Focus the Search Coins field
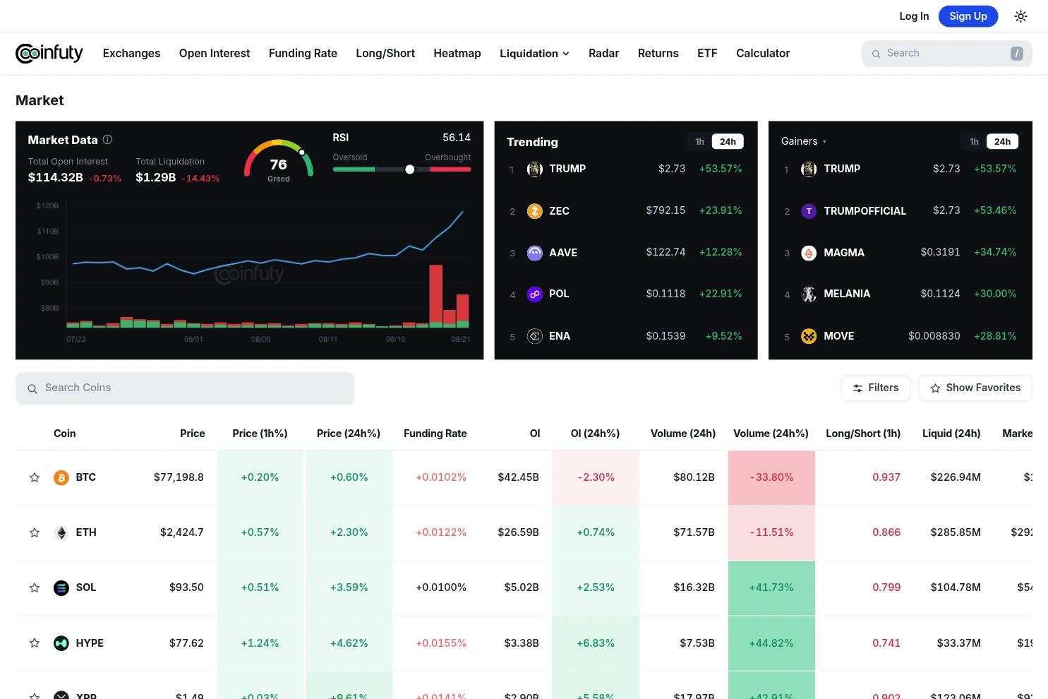Image resolution: width=1048 pixels, height=699 pixels. (185, 388)
